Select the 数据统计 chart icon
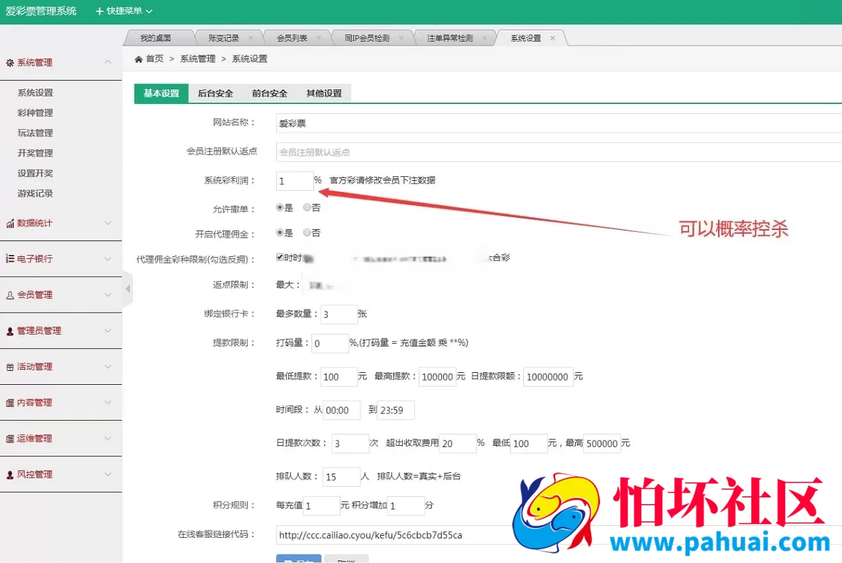The height and width of the screenshot is (563, 842). click(x=12, y=223)
